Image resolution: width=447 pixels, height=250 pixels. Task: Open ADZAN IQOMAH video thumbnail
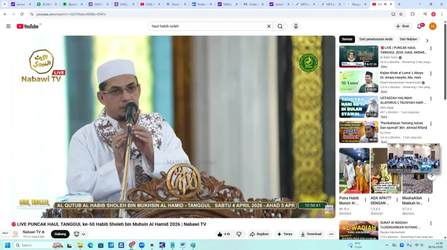(359, 132)
